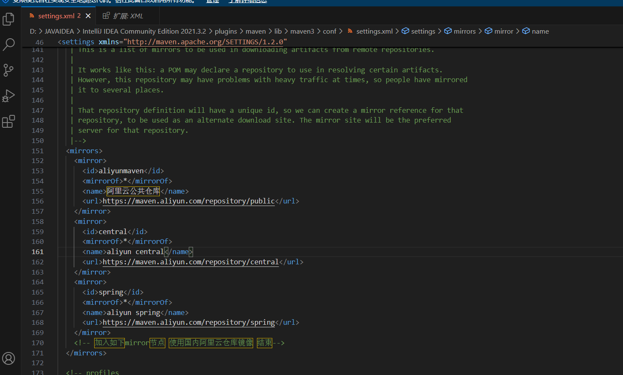Open the settings symbol breadcrumb

(x=418, y=31)
